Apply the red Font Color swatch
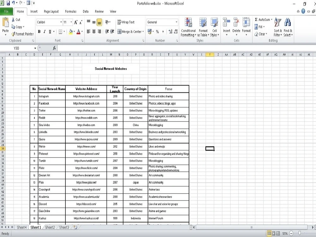Image resolution: width=316 pixels, height=237 pixels. [79, 32]
